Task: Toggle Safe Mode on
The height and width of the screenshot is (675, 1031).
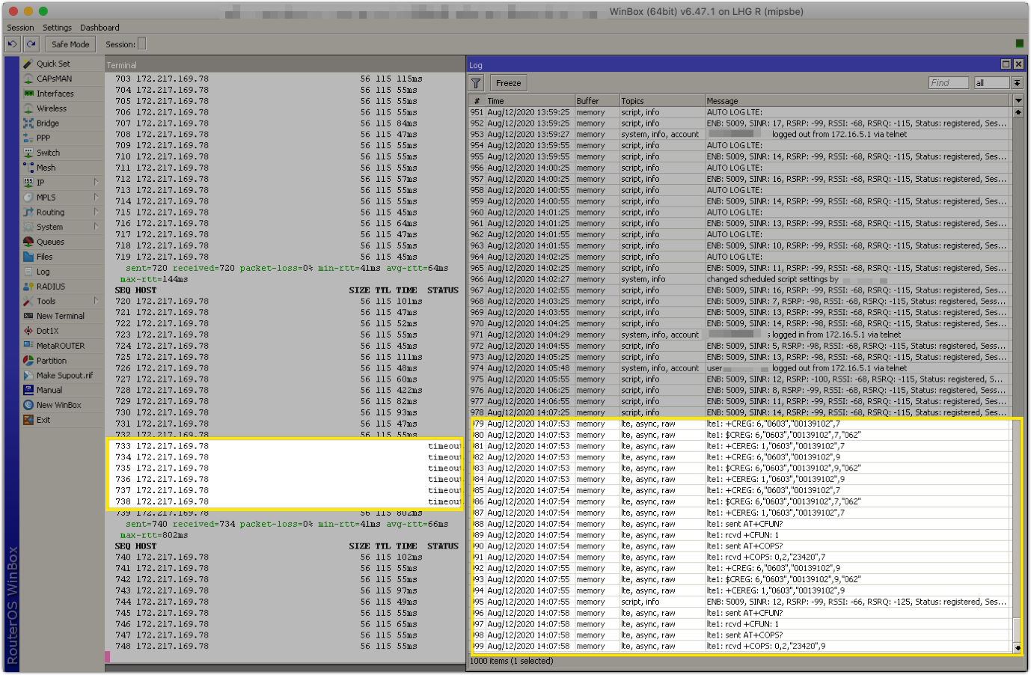Action: (70, 44)
